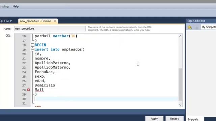
Task: Click line number 30 in the gutter
Action: [x=24, y=99]
